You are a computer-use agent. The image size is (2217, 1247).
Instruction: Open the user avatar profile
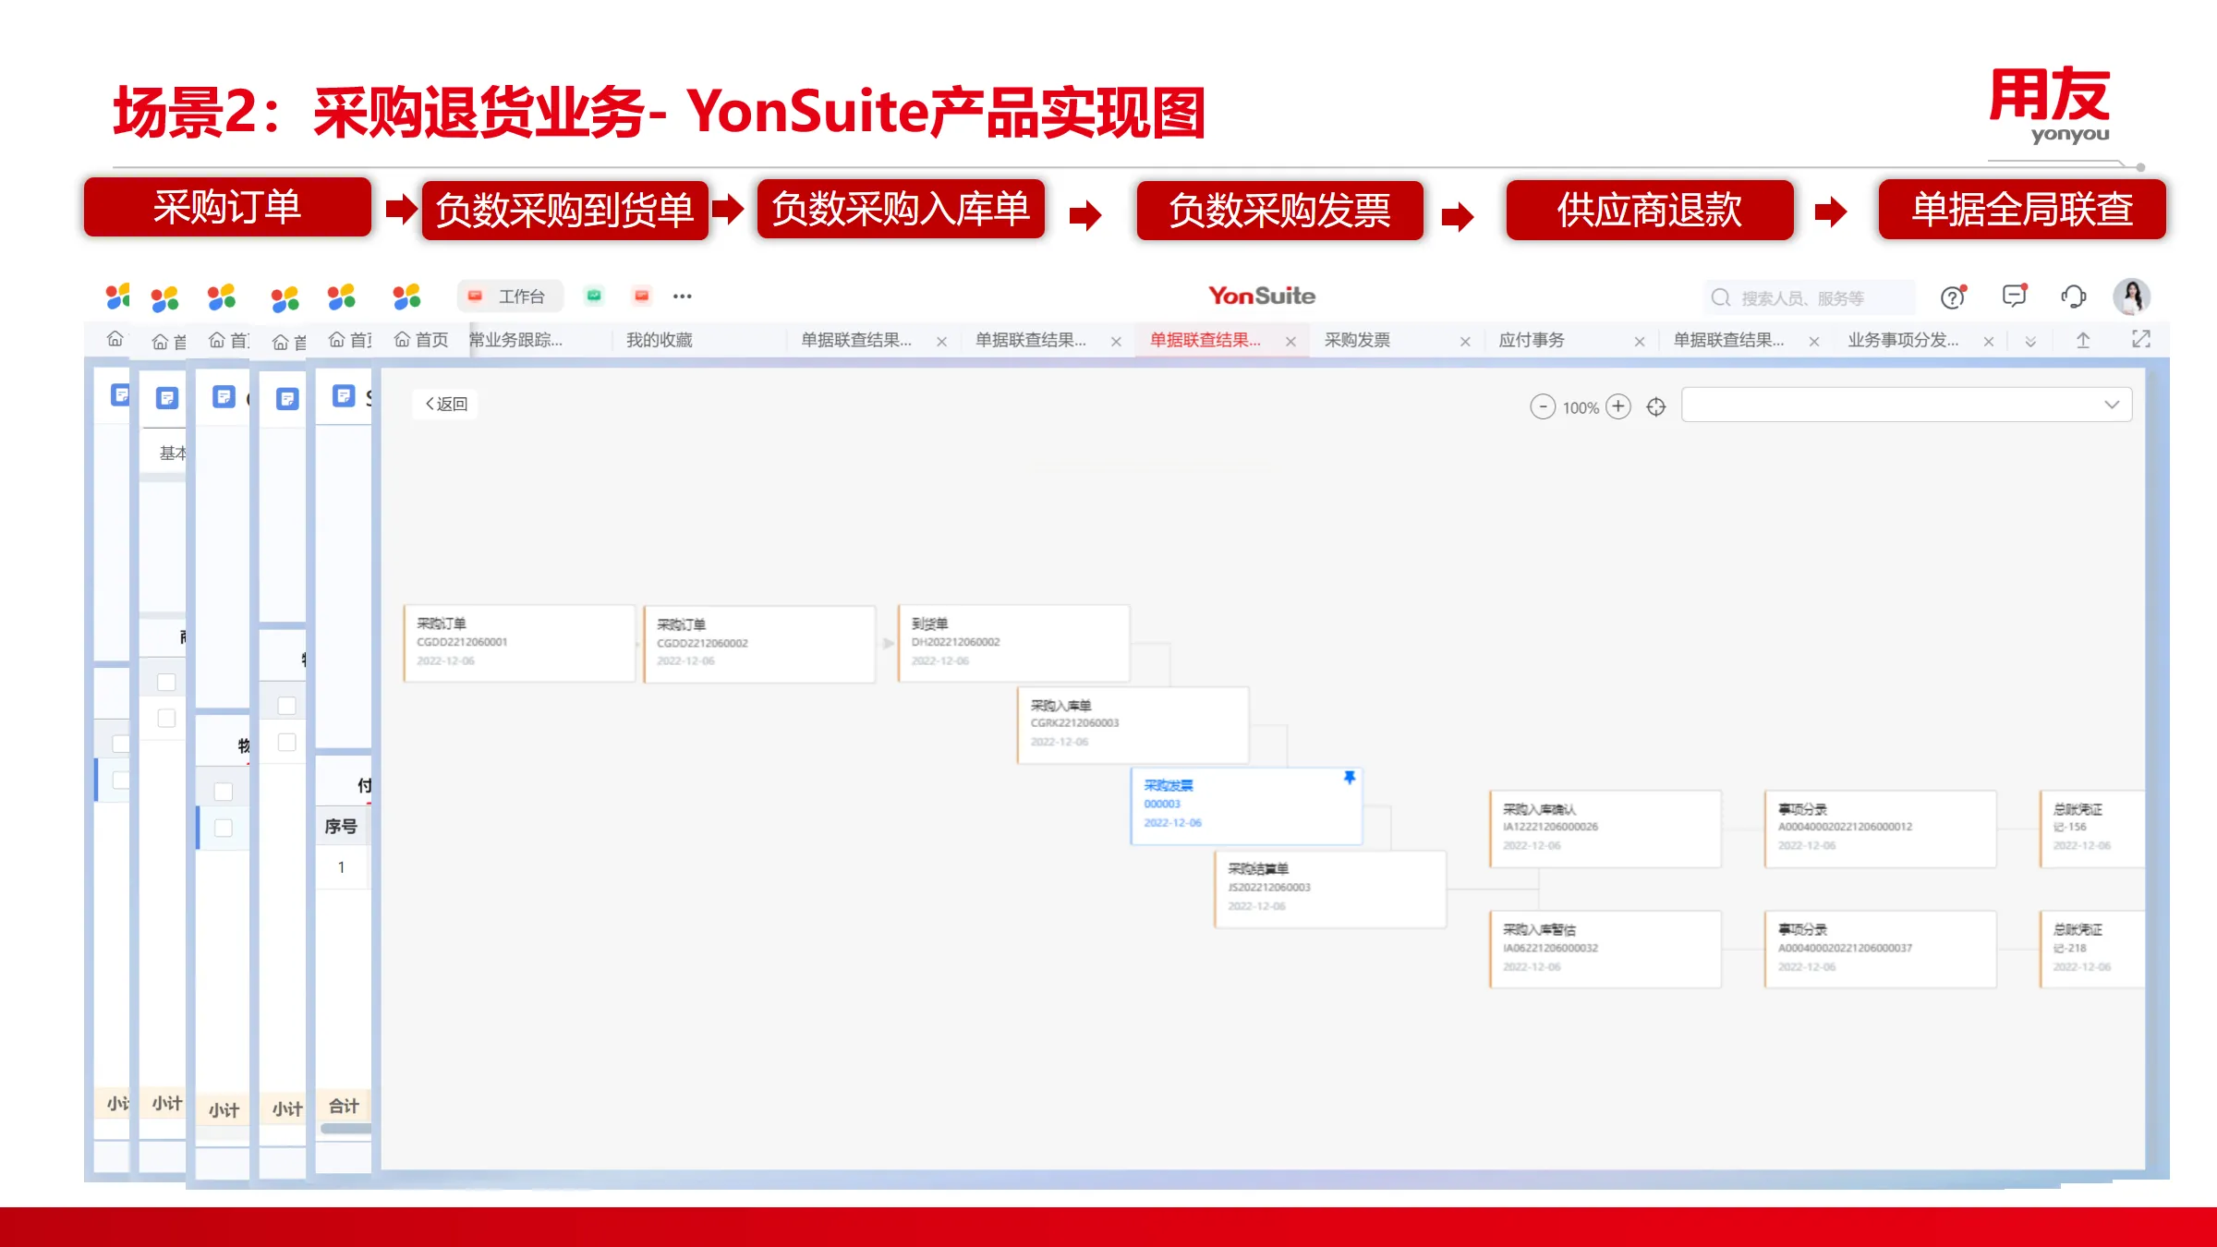coord(2132,297)
